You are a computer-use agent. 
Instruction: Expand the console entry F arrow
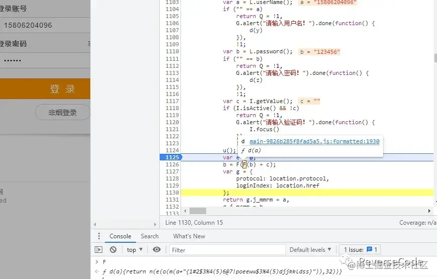coord(97,262)
